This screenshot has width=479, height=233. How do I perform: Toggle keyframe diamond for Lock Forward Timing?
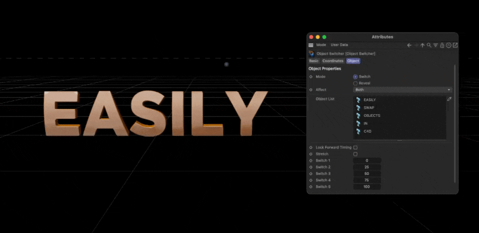(x=311, y=148)
